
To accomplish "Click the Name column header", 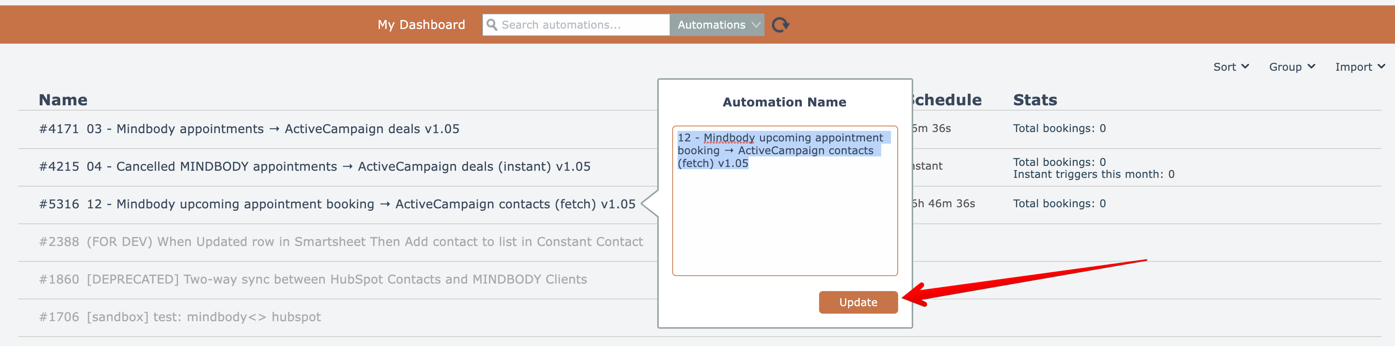I will tap(63, 100).
